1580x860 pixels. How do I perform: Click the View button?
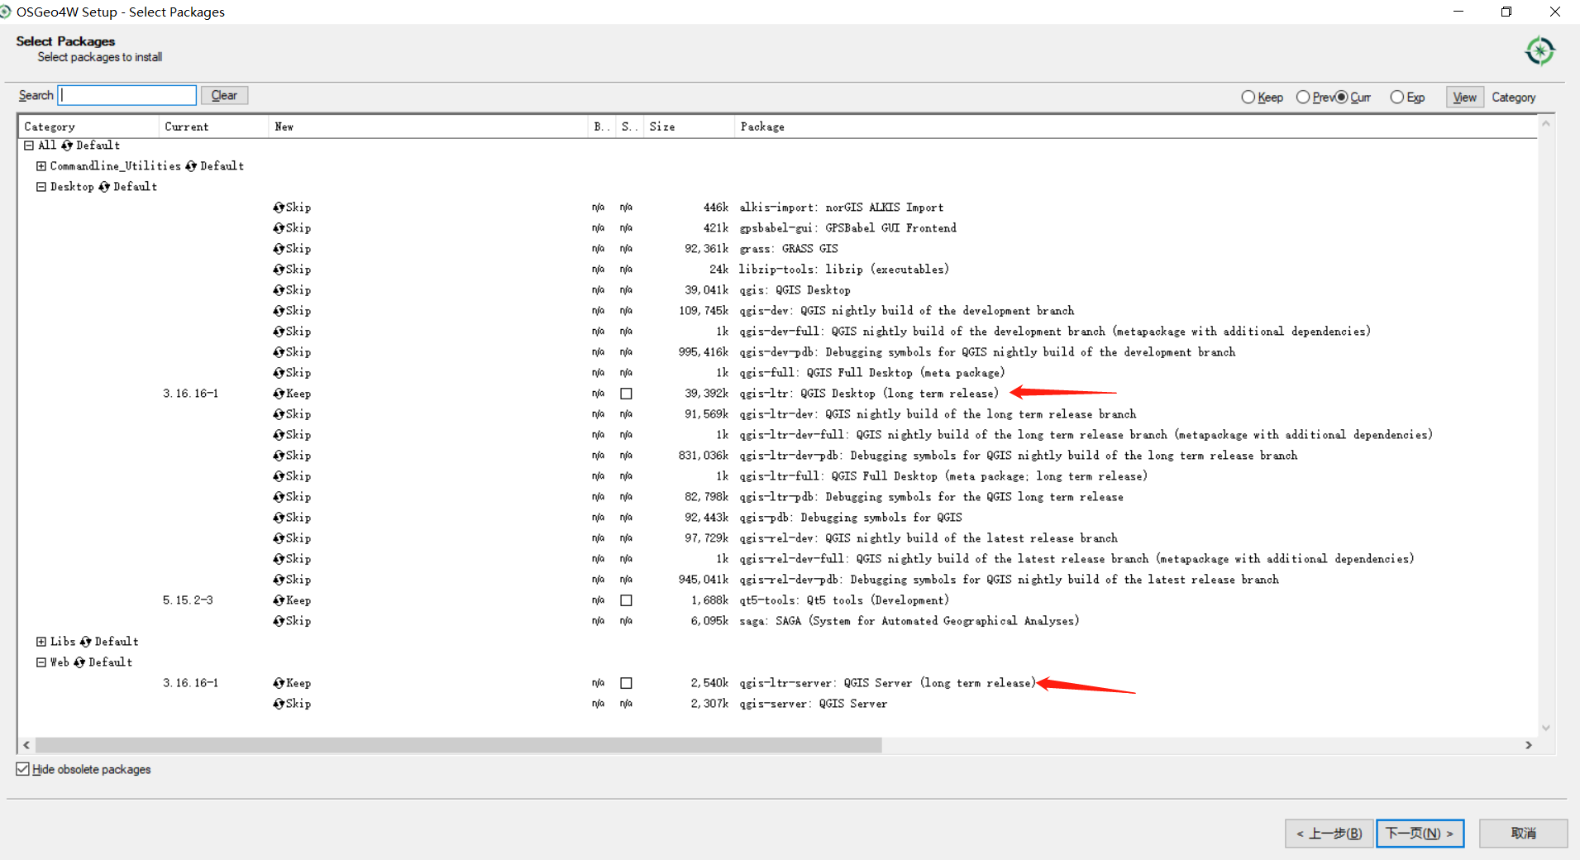tap(1464, 98)
